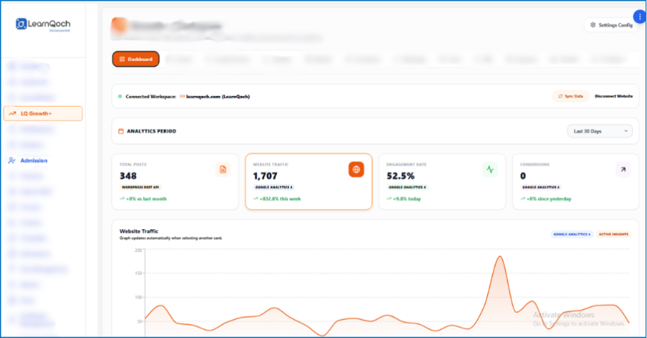Click the Website Traffic globe icon
The image size is (647, 338).
[x=356, y=170]
